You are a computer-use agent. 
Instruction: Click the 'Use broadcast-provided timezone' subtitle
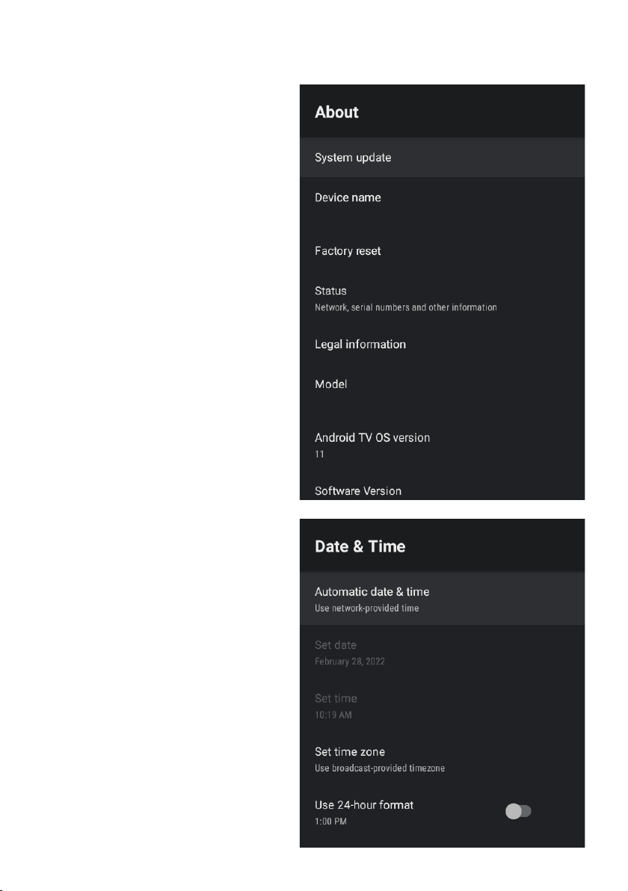(x=380, y=768)
